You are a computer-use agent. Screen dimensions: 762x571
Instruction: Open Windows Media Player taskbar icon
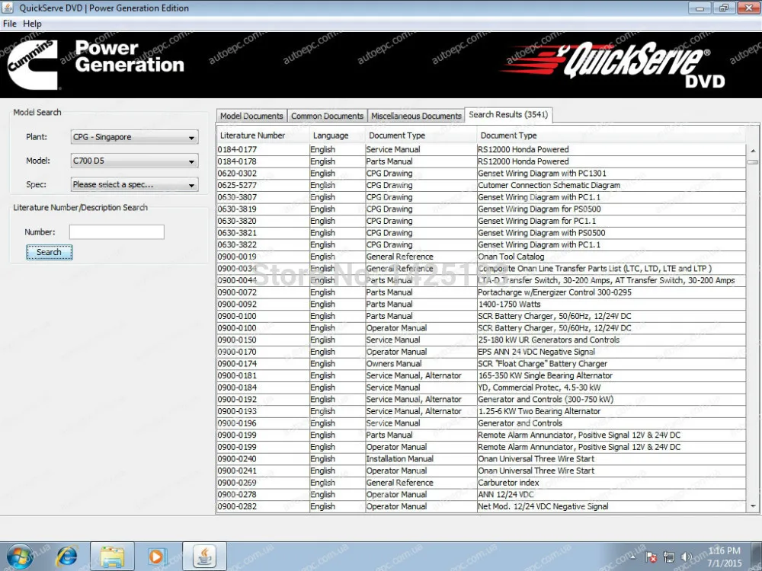pos(157,557)
